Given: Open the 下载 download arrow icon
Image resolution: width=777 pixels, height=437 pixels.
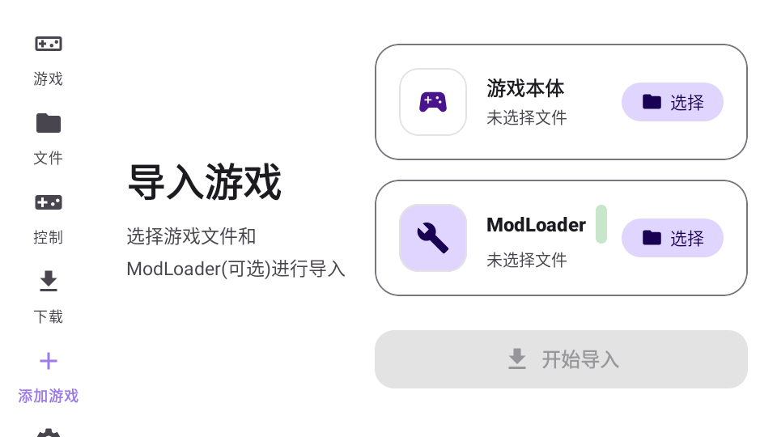Looking at the screenshot, I should pyautogui.click(x=48, y=281).
